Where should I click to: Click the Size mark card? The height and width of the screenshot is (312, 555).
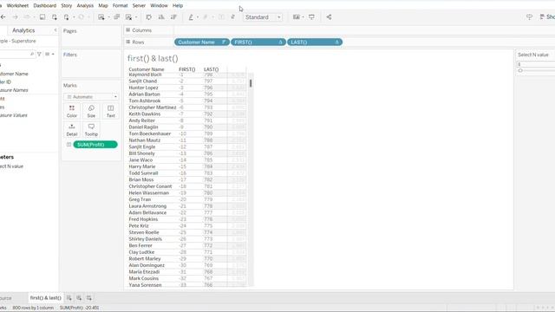pos(91,111)
